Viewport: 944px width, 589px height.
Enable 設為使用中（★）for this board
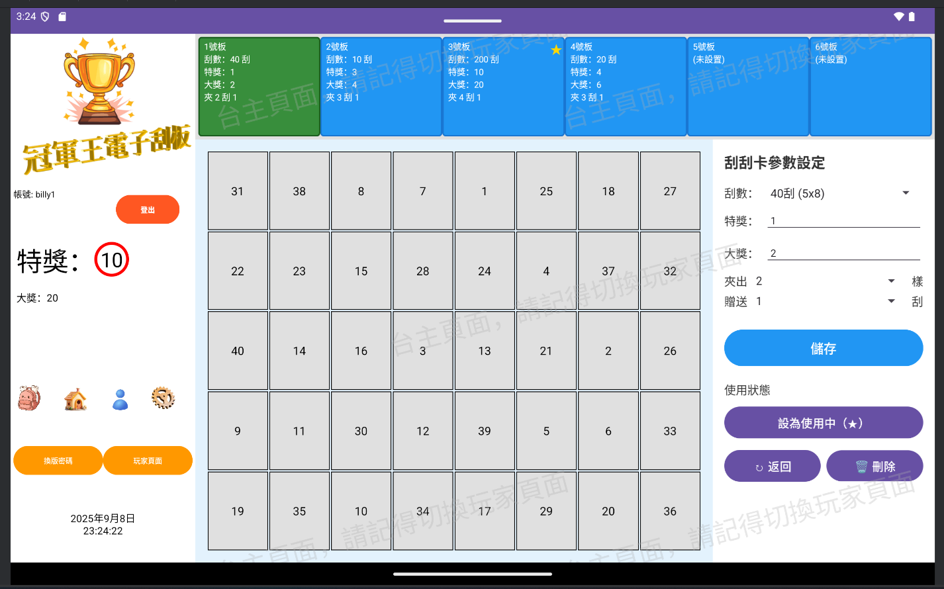(823, 422)
